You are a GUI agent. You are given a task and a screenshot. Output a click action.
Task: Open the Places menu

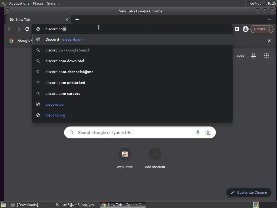pos(38,3)
